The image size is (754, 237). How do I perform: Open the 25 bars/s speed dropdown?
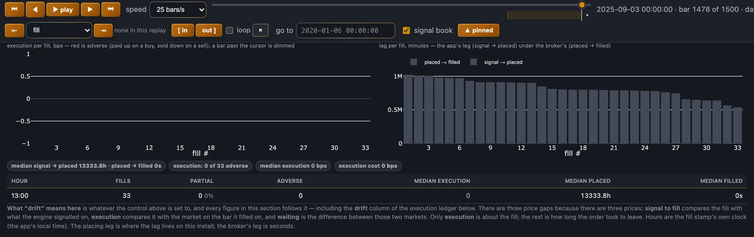pyautogui.click(x=178, y=10)
